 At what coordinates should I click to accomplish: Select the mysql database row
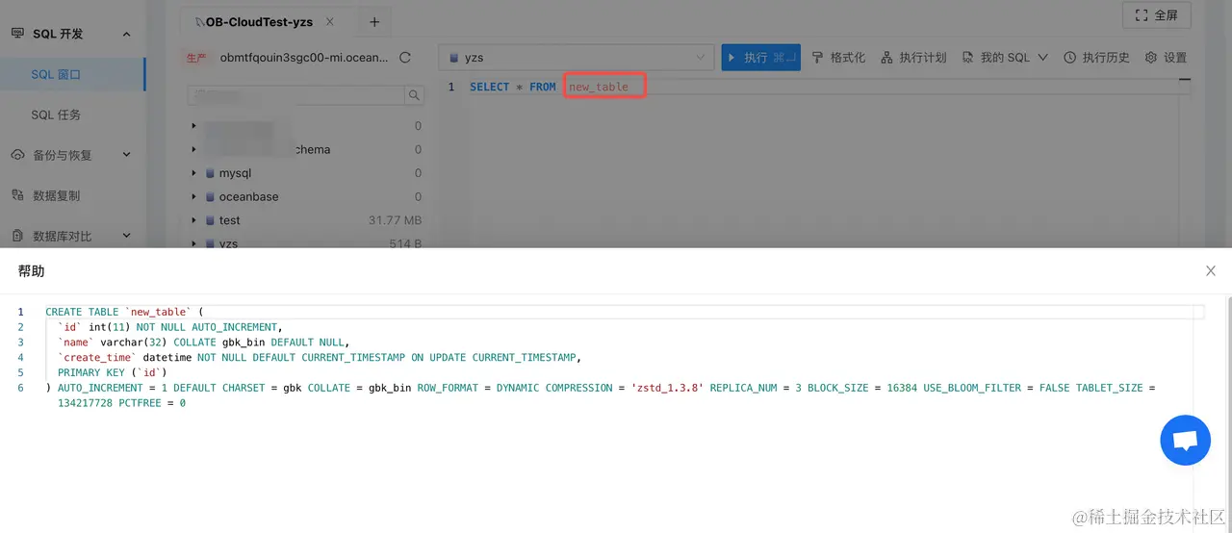point(306,173)
